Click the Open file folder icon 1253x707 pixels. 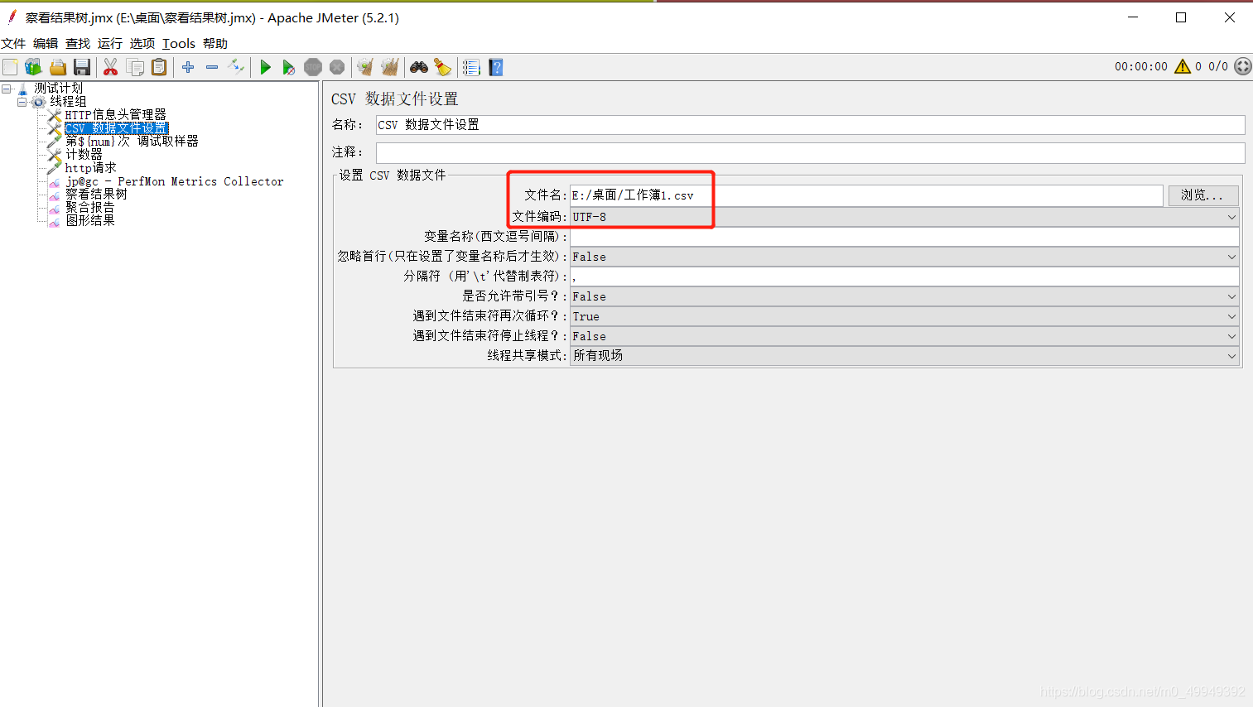click(x=58, y=67)
